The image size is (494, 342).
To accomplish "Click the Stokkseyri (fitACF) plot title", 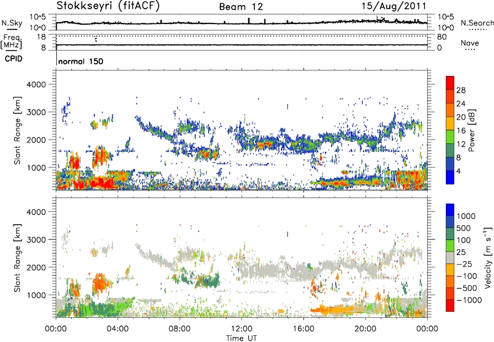I will click(x=108, y=6).
